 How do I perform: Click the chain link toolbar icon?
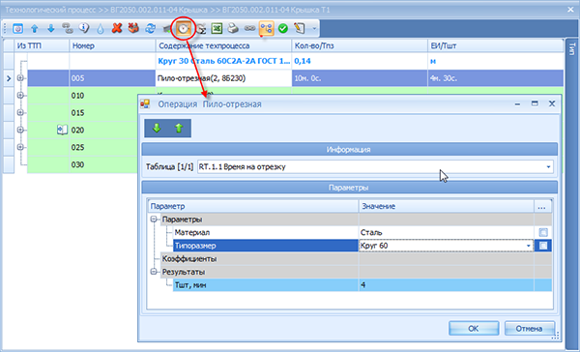[249, 28]
